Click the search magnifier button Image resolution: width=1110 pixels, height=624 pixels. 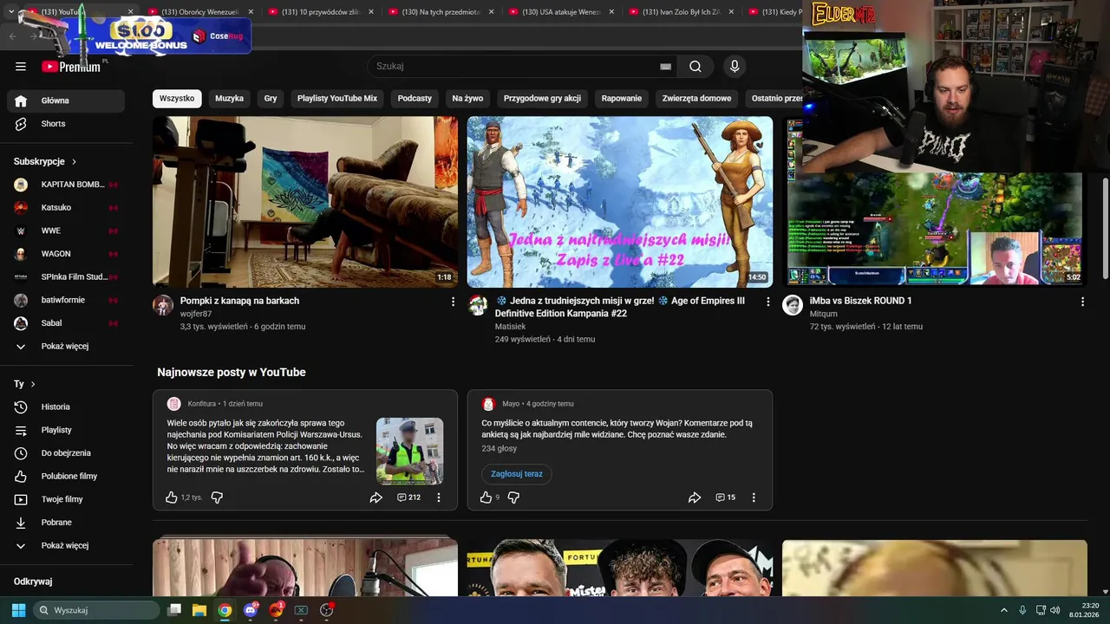tap(695, 66)
